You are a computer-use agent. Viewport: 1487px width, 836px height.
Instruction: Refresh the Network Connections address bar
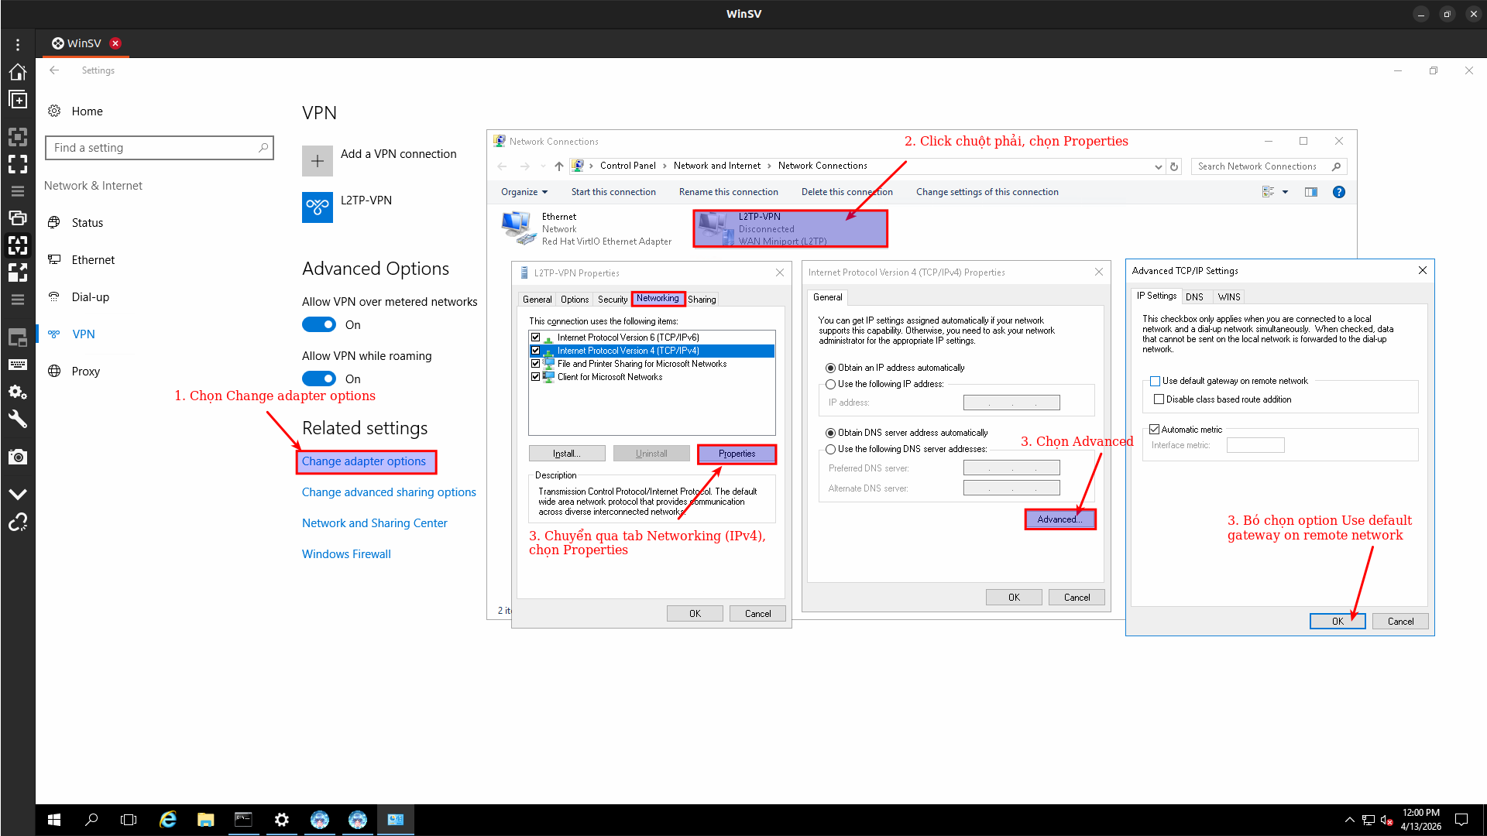pyautogui.click(x=1174, y=166)
